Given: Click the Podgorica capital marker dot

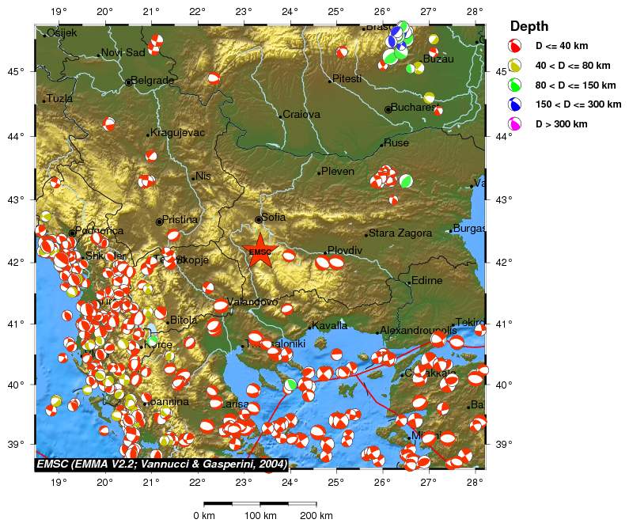Looking at the screenshot, I should [x=72, y=233].
